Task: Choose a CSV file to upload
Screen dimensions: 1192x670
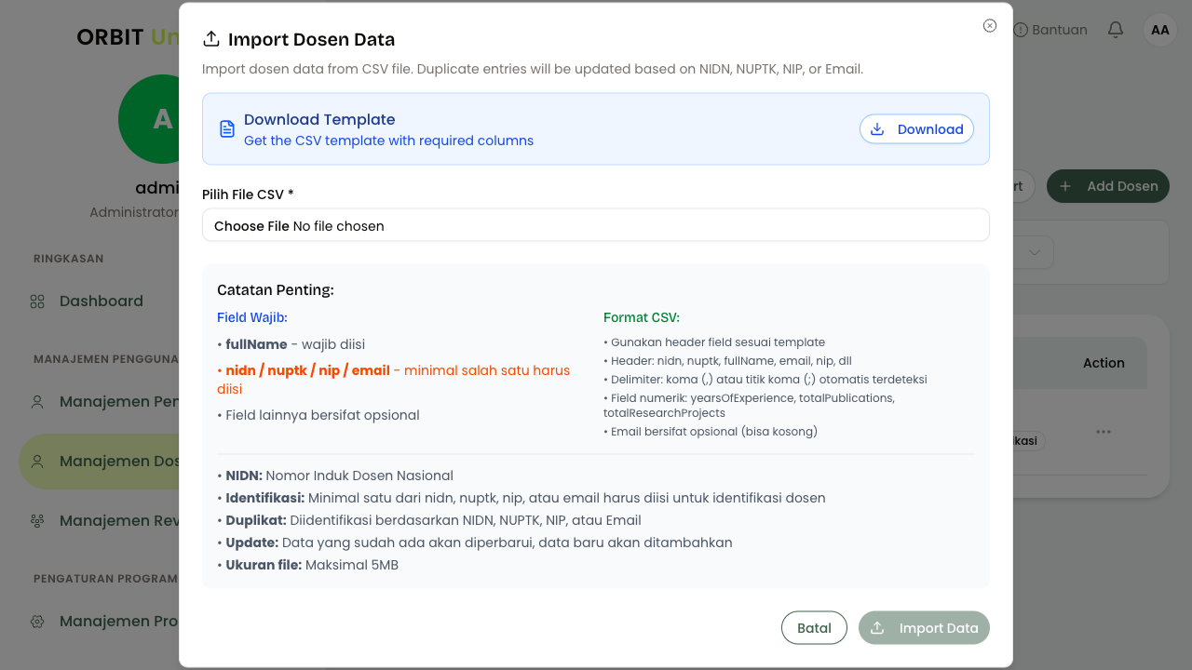Action: [596, 225]
